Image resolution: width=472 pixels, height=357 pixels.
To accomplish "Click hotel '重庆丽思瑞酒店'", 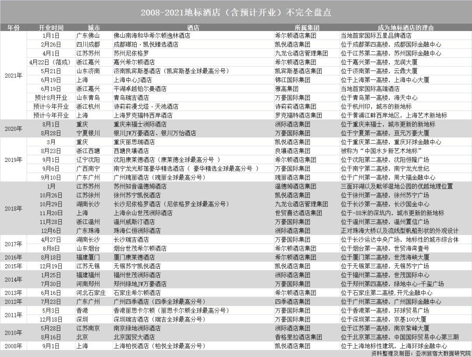I will [x=134, y=142].
